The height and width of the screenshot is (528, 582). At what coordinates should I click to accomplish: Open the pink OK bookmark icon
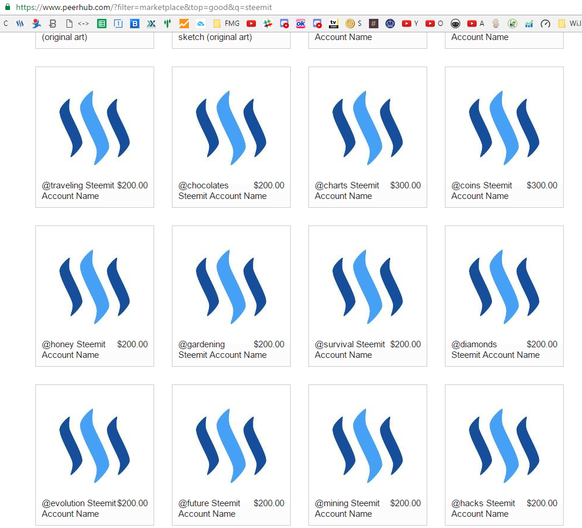300,24
